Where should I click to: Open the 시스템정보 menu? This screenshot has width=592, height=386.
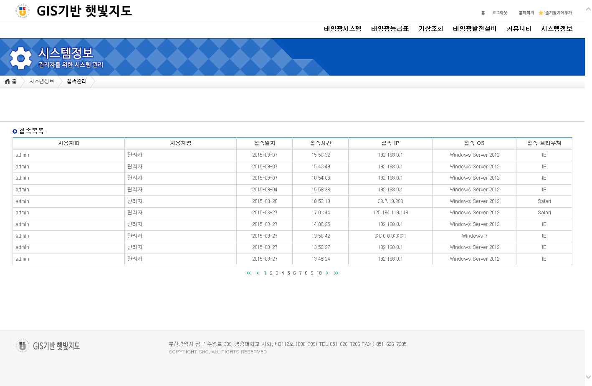click(x=557, y=29)
